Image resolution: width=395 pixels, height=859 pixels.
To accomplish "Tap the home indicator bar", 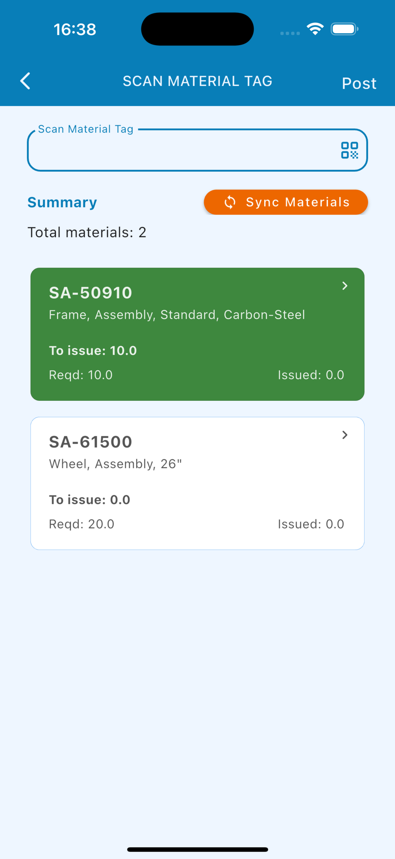I will click(x=197, y=849).
